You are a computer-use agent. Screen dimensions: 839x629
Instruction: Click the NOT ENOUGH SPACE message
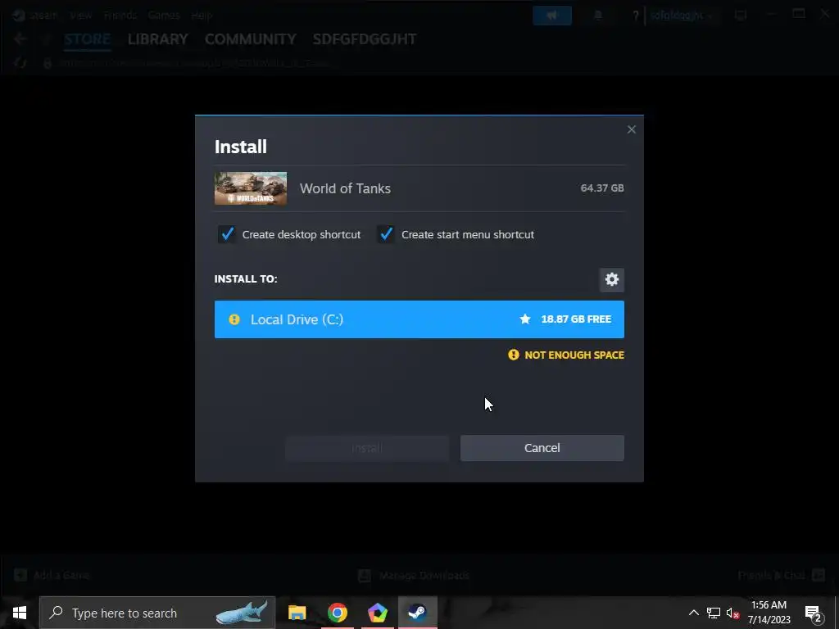(x=574, y=355)
